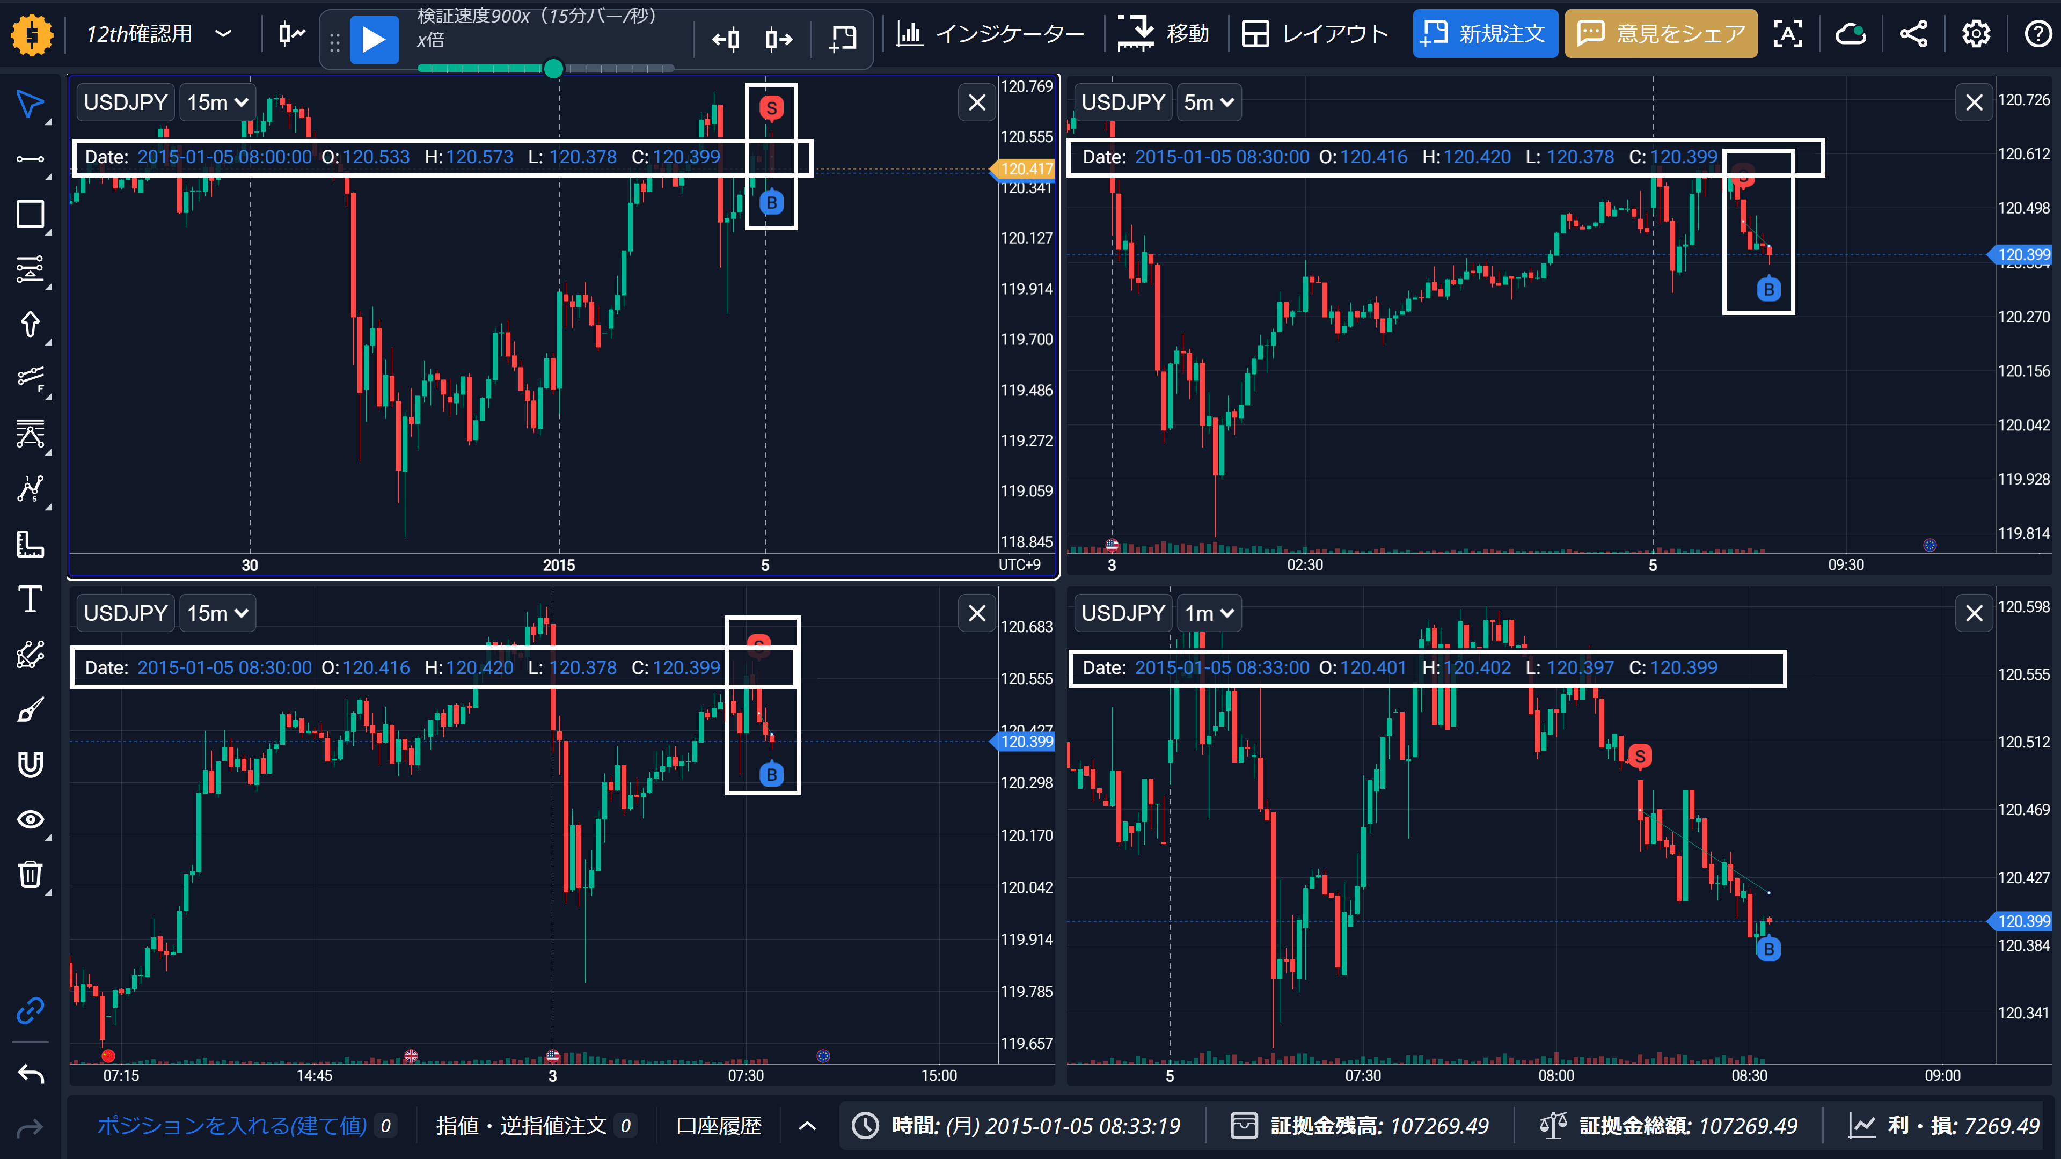2061x1159 pixels.
Task: Open the 1m timeframe dropdown
Action: coord(1208,613)
